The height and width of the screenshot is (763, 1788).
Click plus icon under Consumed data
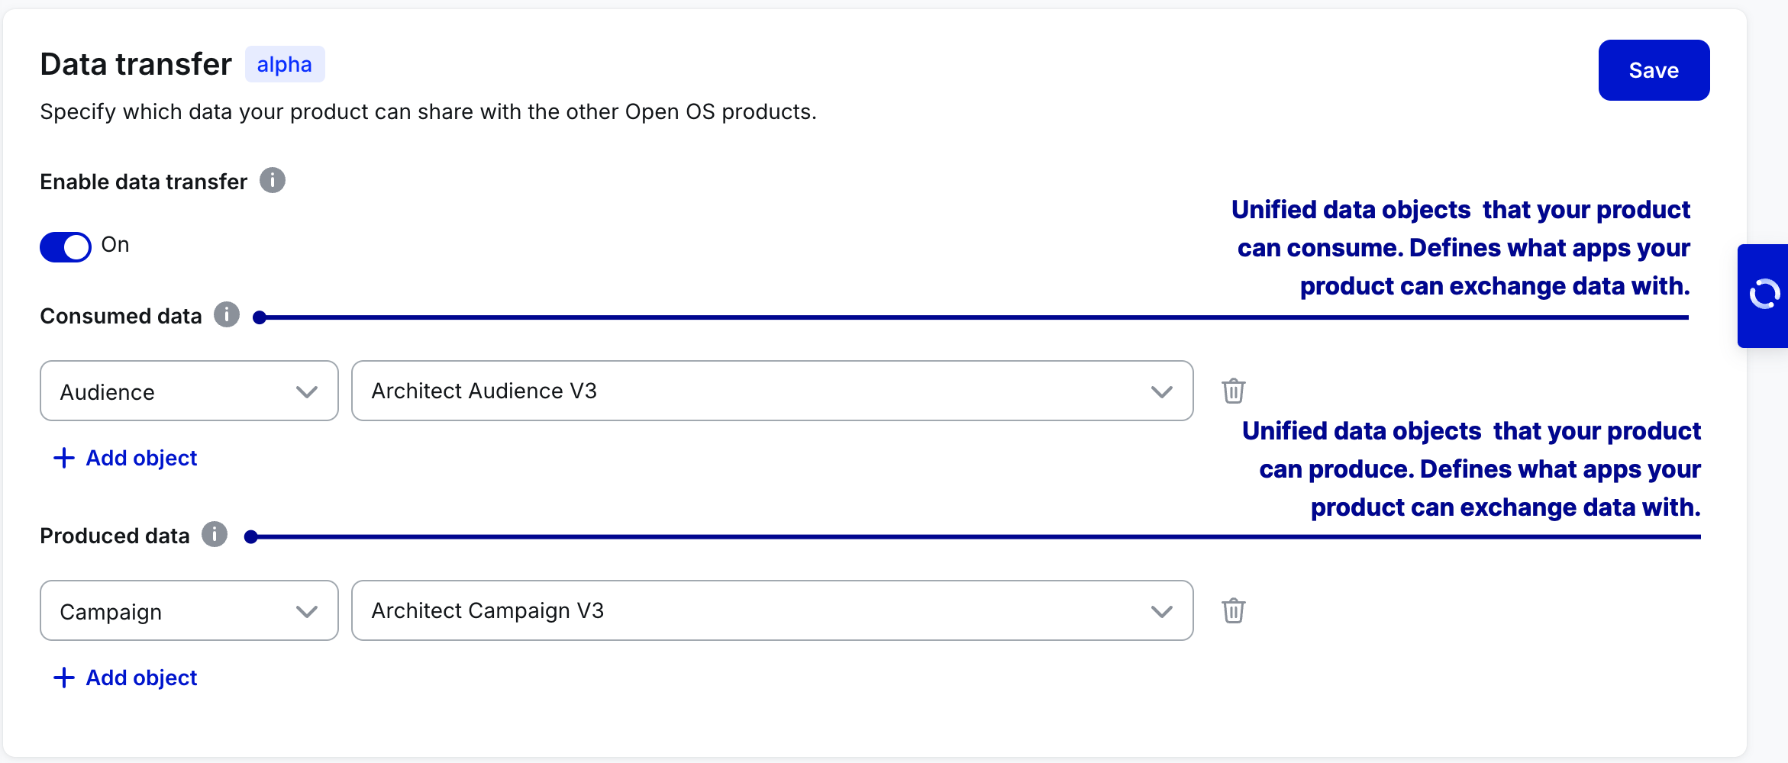tap(64, 458)
